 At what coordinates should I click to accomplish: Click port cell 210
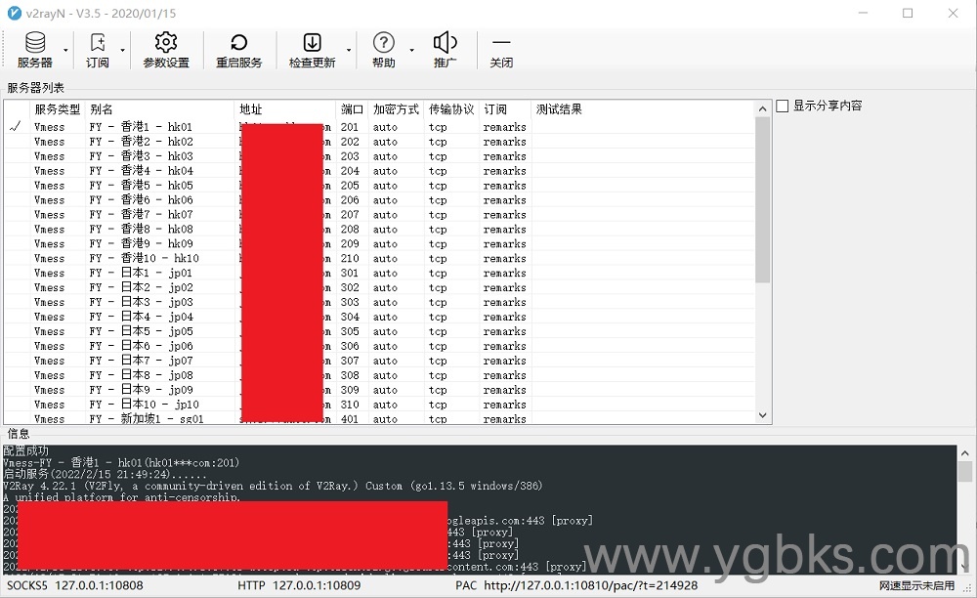coord(350,258)
